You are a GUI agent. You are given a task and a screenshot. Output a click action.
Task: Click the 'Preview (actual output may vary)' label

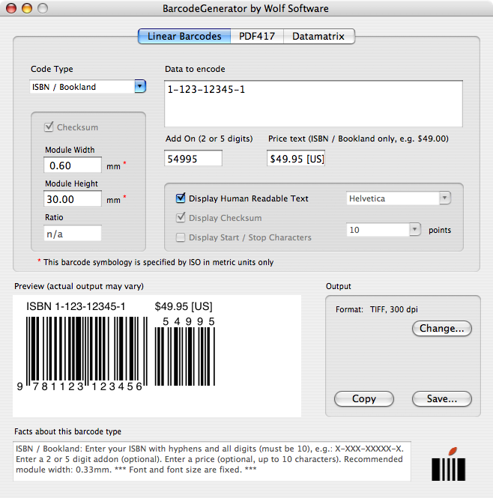79,286
